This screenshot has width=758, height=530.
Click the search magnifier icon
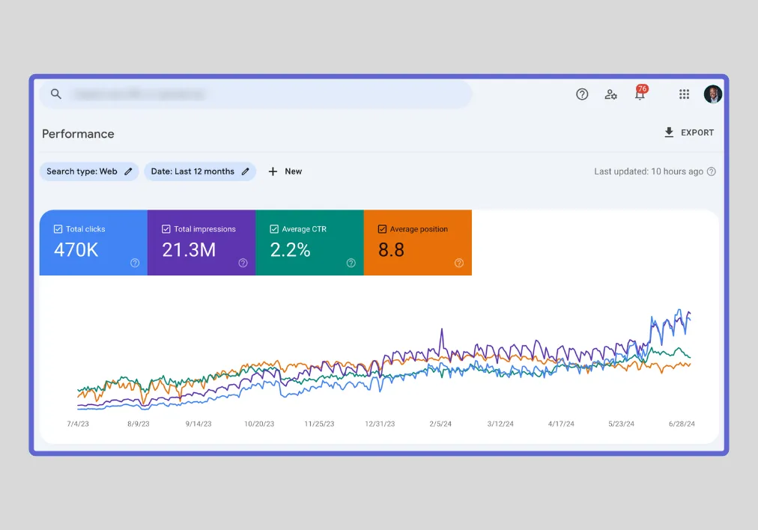[x=55, y=94]
